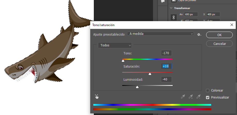Image resolution: width=237 pixels, height=115 pixels.
Task: Click the link width and height chain icon
Action: pyautogui.click(x=174, y=18)
